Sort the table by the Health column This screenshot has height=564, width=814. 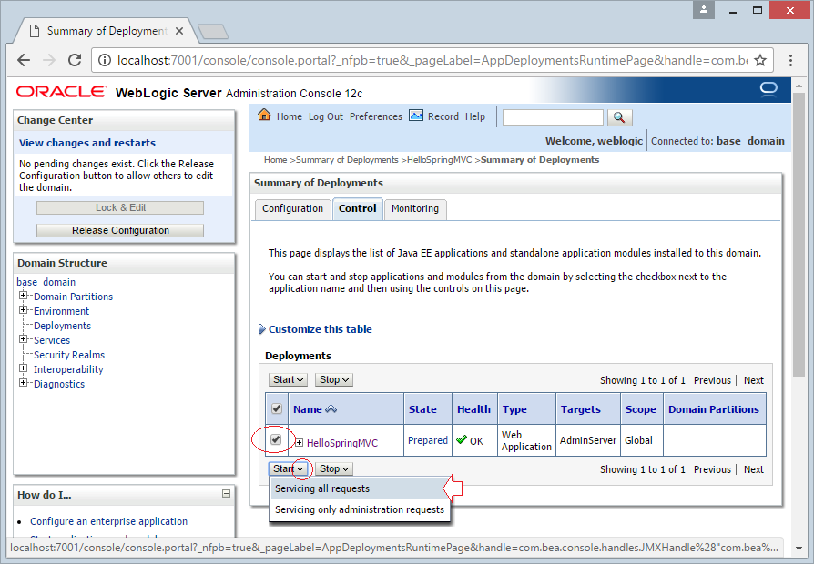[474, 409]
